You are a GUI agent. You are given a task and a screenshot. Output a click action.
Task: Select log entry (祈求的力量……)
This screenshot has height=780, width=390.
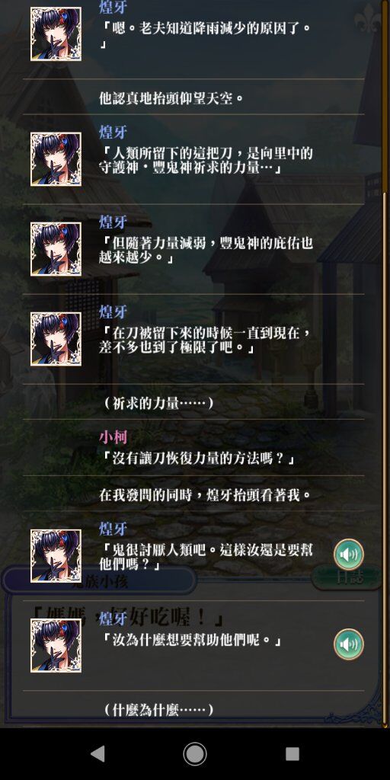click(158, 403)
